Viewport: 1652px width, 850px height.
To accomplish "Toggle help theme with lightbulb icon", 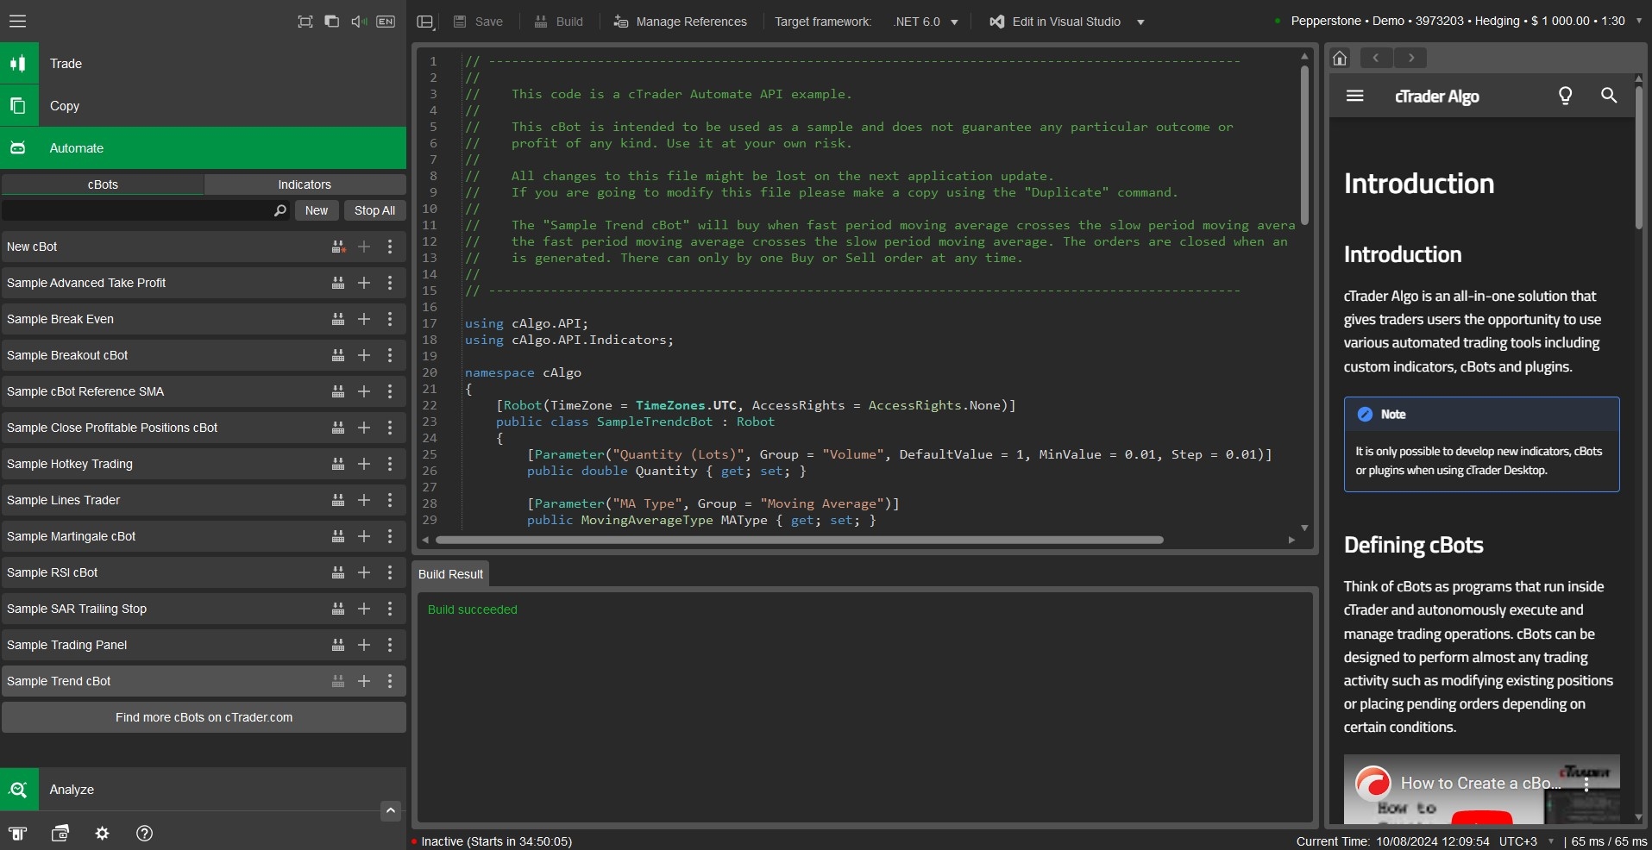I will 1566,96.
